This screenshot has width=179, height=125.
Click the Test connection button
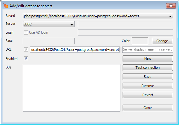[148, 68]
